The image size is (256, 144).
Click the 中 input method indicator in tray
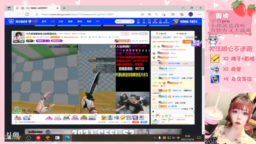tap(178, 138)
